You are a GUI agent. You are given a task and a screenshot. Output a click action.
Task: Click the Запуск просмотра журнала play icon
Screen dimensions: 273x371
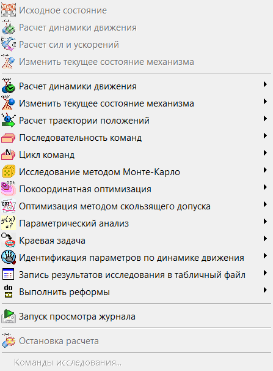[9, 317]
